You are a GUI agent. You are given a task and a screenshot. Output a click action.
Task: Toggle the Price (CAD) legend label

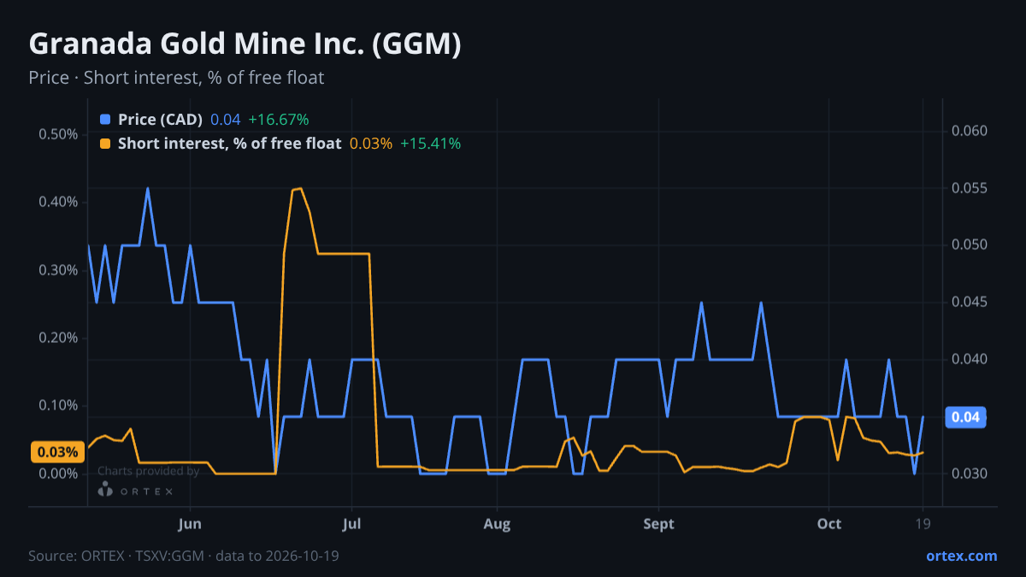tap(160, 120)
